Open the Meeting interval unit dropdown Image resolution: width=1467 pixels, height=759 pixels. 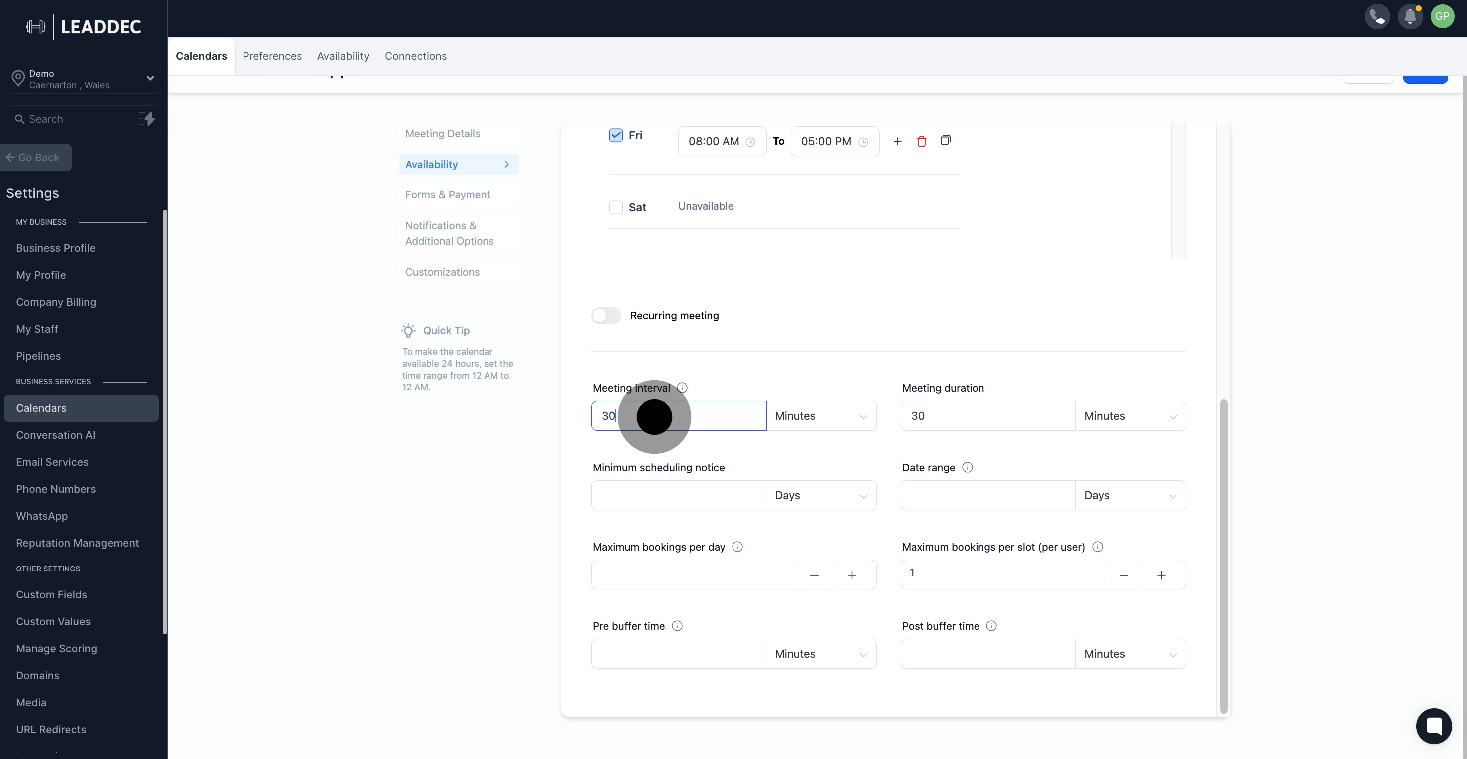click(821, 416)
